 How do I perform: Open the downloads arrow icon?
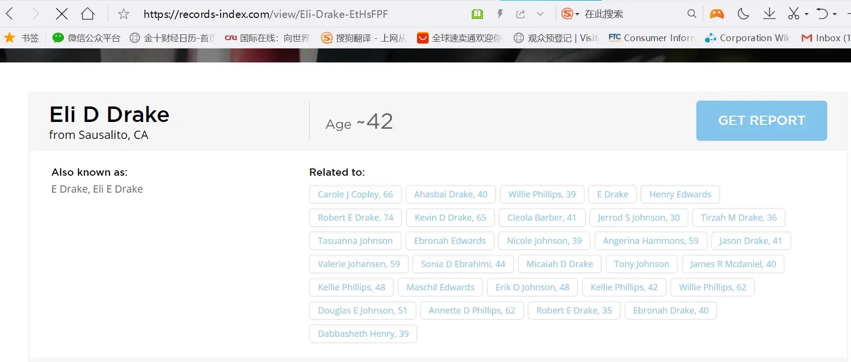pos(769,14)
